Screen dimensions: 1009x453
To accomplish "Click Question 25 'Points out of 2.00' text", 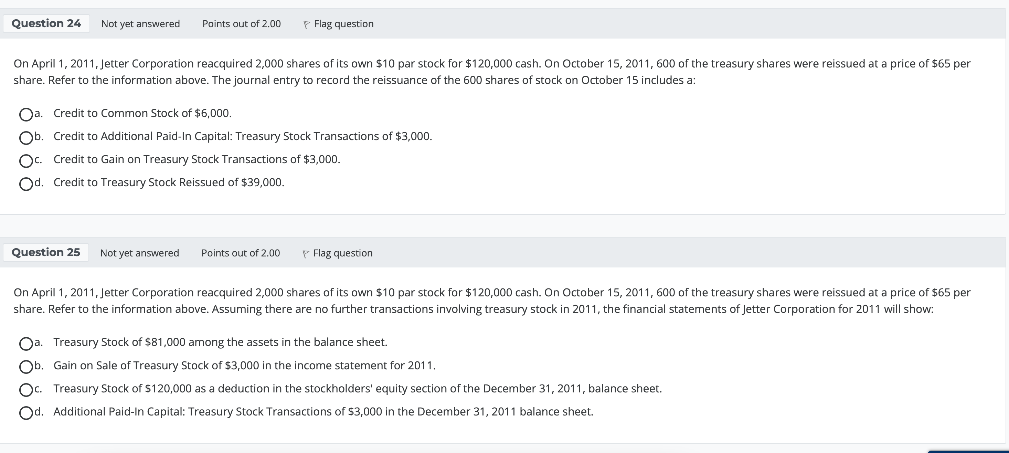I will [x=241, y=253].
